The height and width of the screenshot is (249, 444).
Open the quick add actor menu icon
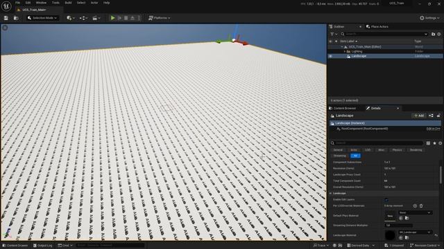pyautogui.click(x=71, y=18)
